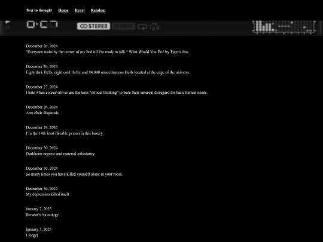The width and height of the screenshot is (323, 242).
Task: Select the 'Durkheim organic and material' entry
Action: click(x=60, y=154)
